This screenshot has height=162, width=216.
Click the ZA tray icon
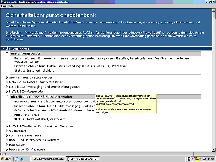[197, 159]
